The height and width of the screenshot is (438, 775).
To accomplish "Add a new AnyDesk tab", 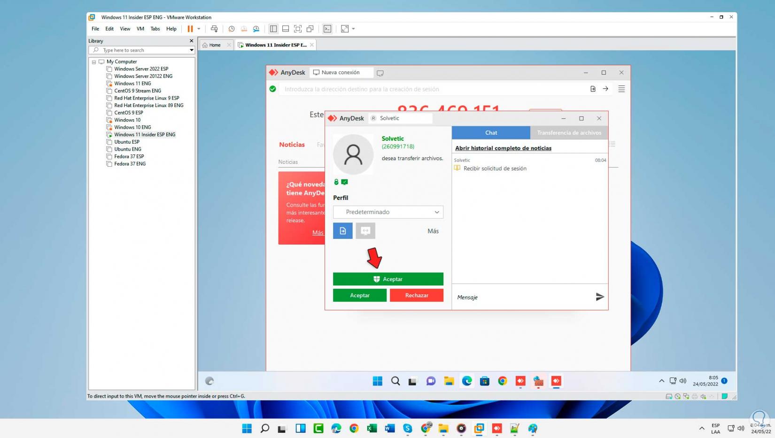I will click(x=380, y=73).
